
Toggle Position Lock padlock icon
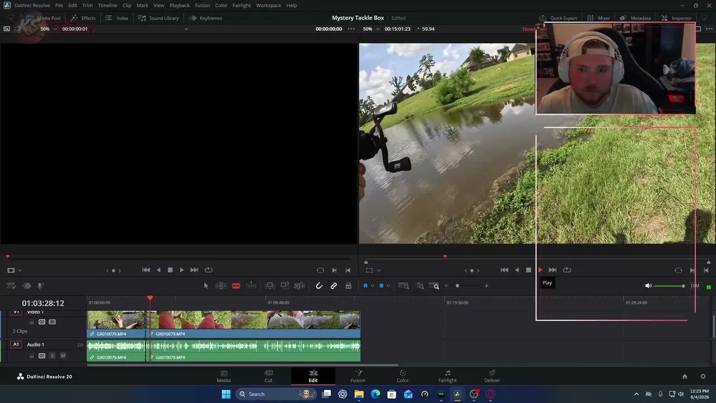click(348, 286)
